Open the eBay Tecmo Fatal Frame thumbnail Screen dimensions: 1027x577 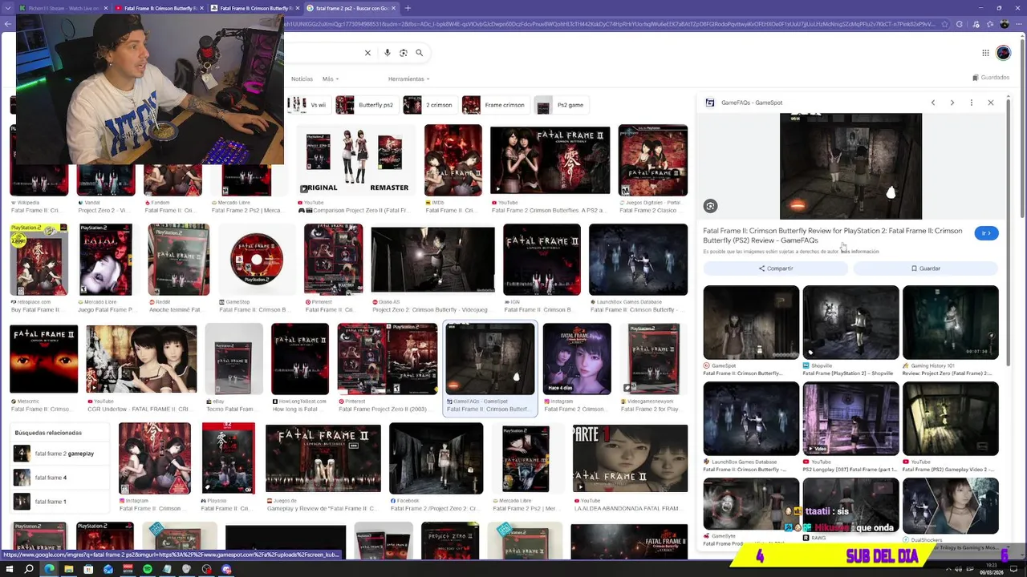pos(233,358)
